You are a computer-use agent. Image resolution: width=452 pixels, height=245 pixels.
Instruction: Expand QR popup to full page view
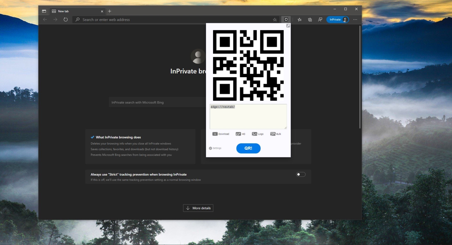click(288, 26)
